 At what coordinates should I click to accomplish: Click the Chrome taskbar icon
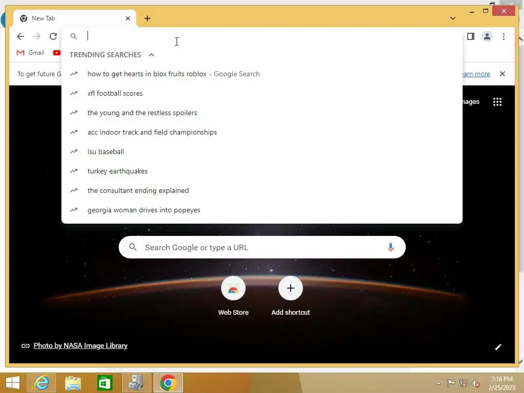coord(168,383)
